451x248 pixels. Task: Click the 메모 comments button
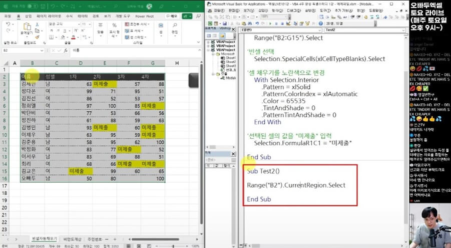point(172,16)
